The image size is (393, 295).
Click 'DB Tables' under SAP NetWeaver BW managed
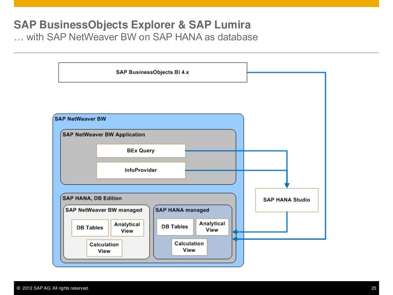[x=90, y=228]
